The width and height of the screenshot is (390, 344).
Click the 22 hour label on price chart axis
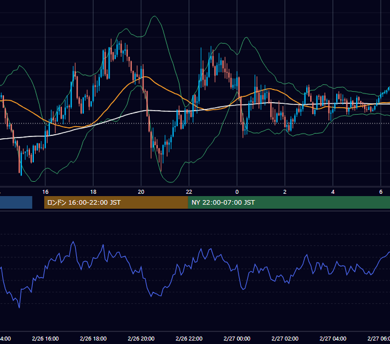[x=189, y=192]
